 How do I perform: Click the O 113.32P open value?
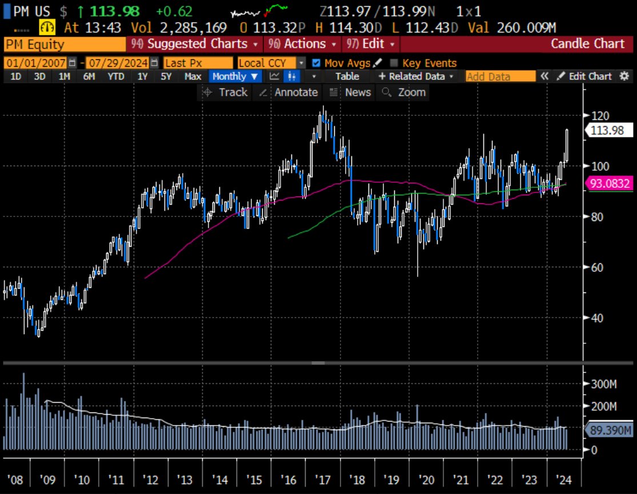click(272, 27)
